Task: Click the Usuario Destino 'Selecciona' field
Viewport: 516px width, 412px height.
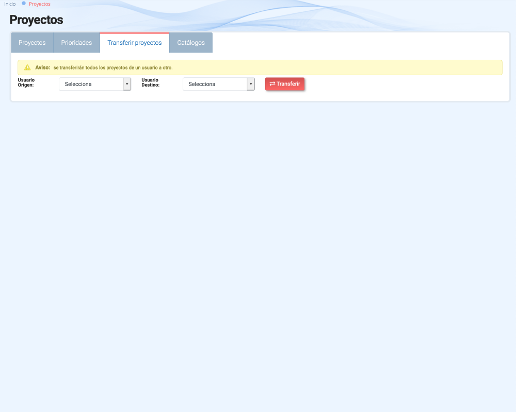Action: 215,84
